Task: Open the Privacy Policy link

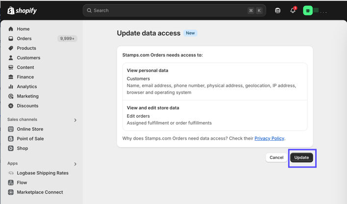Action: [270, 138]
